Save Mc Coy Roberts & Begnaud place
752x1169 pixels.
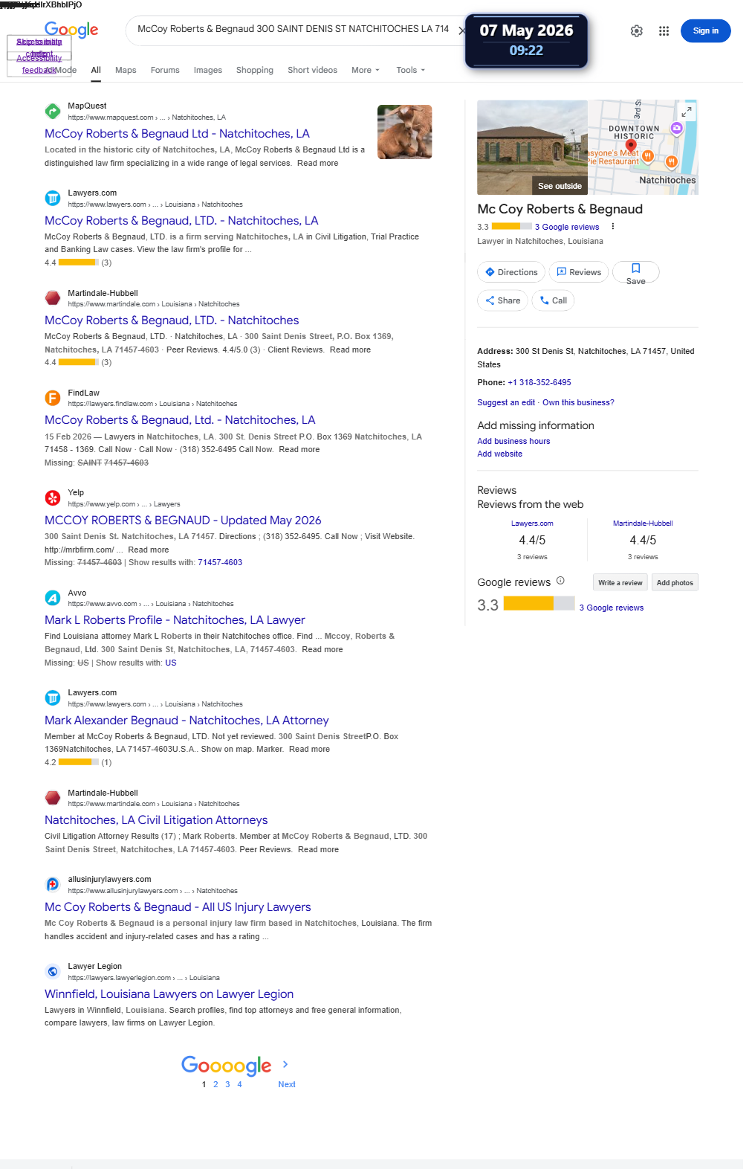click(x=636, y=273)
